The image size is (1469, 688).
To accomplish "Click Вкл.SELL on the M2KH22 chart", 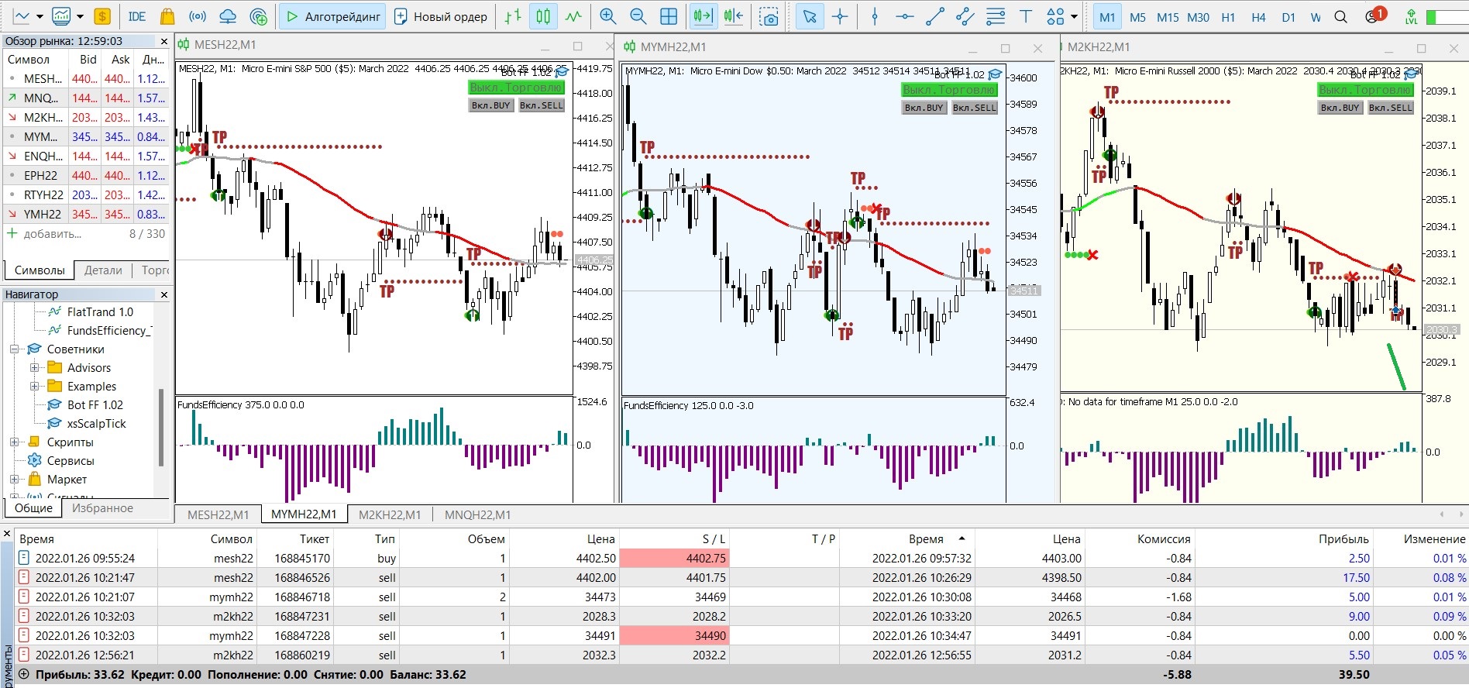I will point(1391,108).
